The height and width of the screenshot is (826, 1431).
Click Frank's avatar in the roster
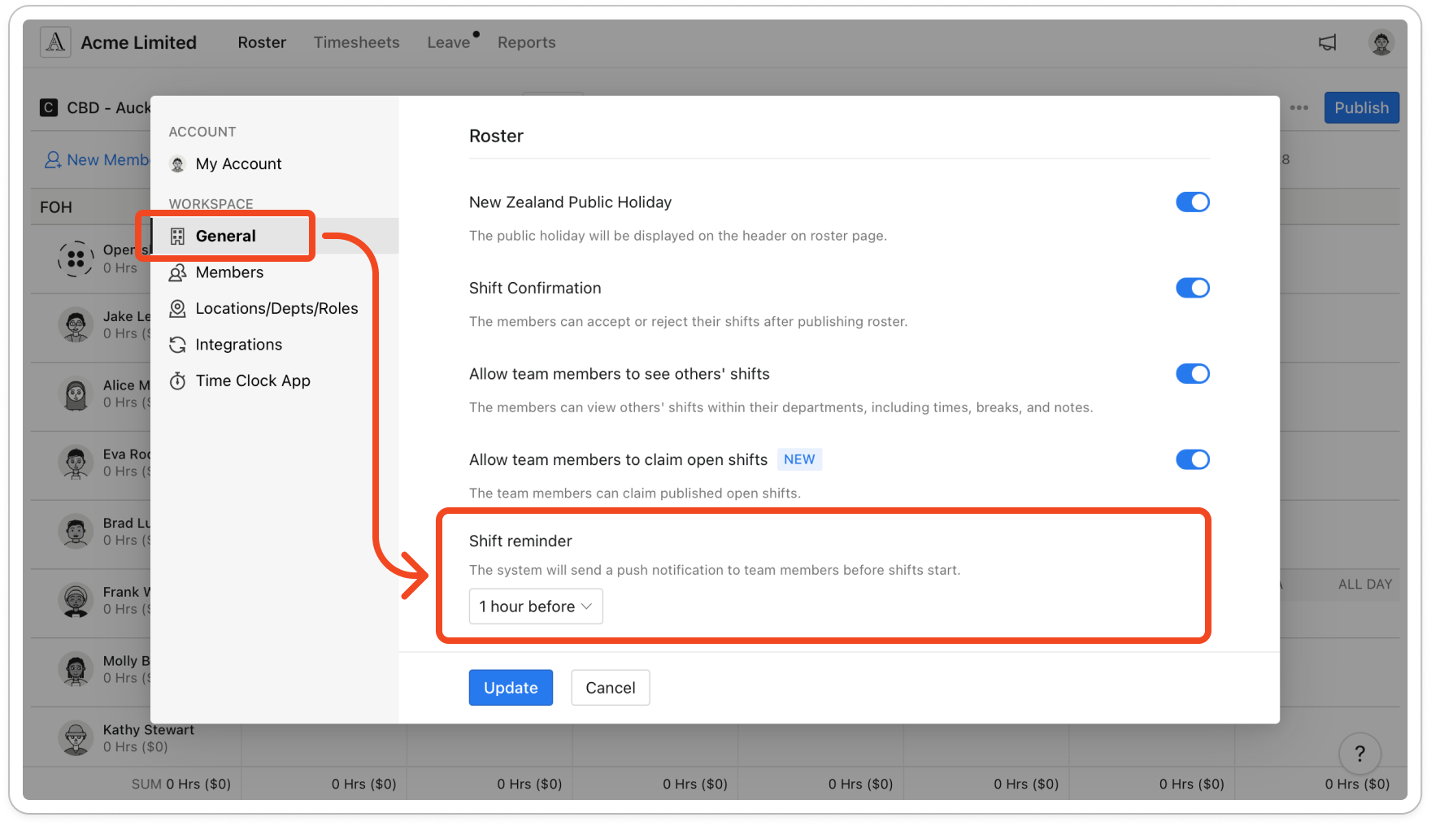click(x=76, y=601)
